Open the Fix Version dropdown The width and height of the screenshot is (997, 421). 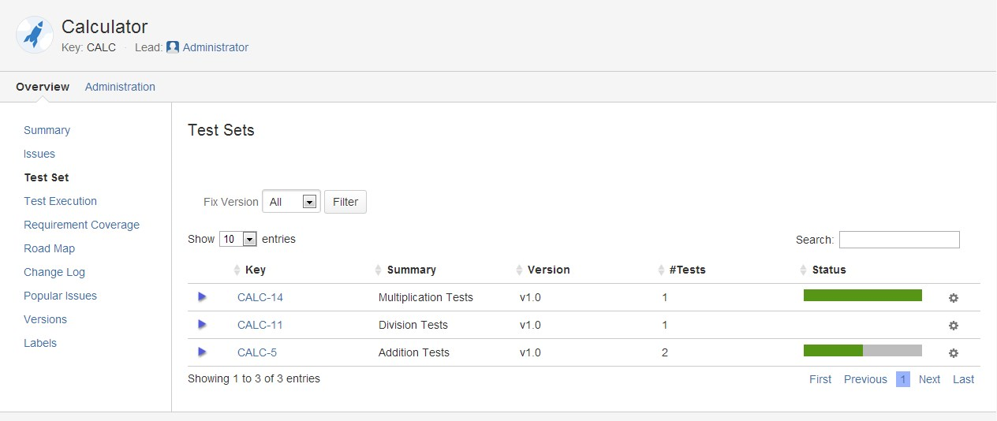point(291,202)
